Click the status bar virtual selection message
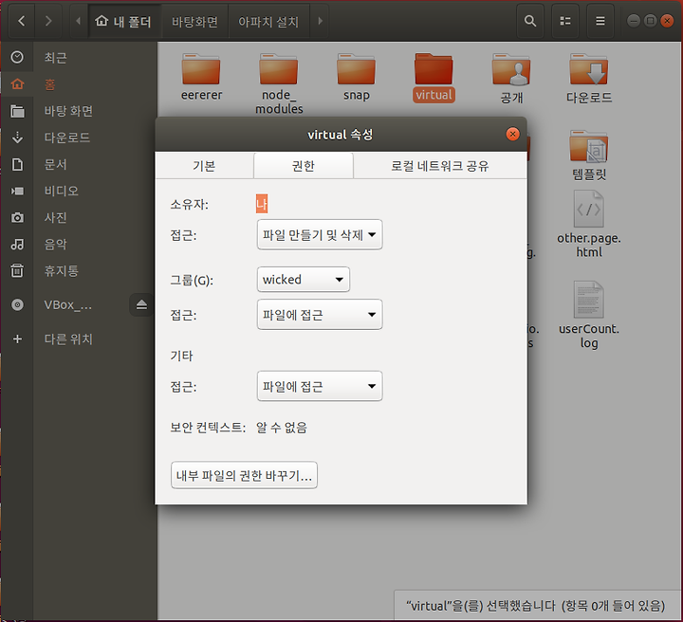 [x=535, y=606]
